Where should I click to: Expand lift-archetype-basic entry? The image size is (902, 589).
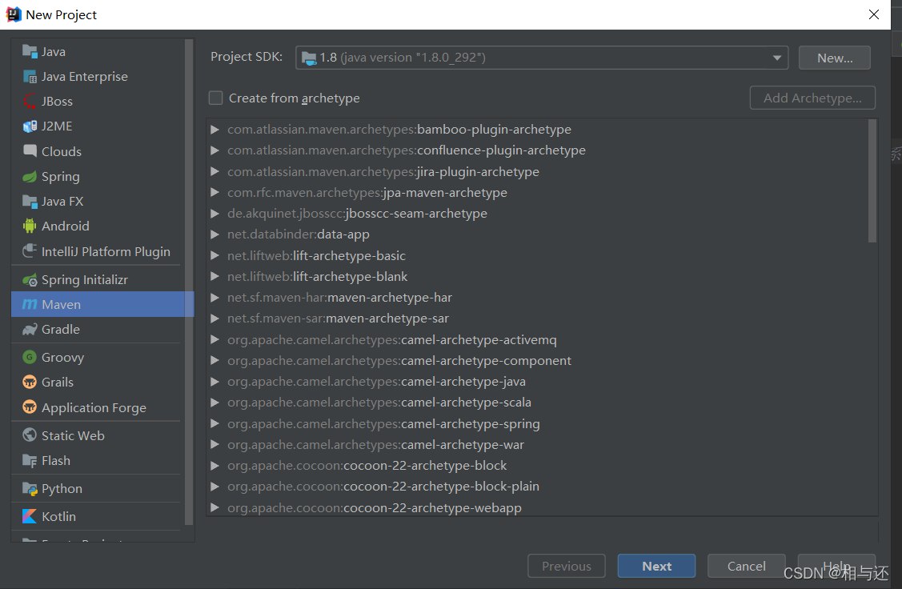click(x=214, y=255)
